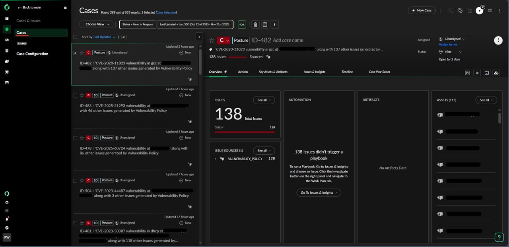Uncheck the ID-482 case checkbox
Image resolution: width=509 pixels, height=247 pixels.
75,53
